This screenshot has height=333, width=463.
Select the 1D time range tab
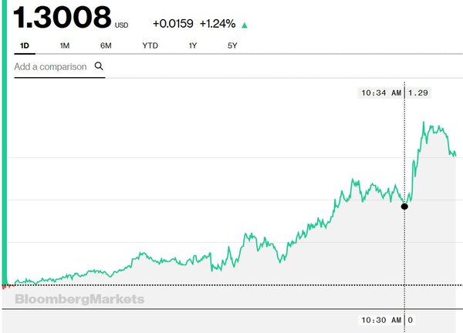point(24,45)
